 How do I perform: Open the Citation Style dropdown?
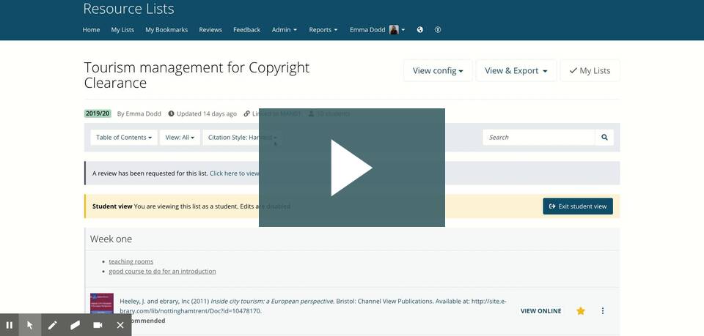(243, 138)
